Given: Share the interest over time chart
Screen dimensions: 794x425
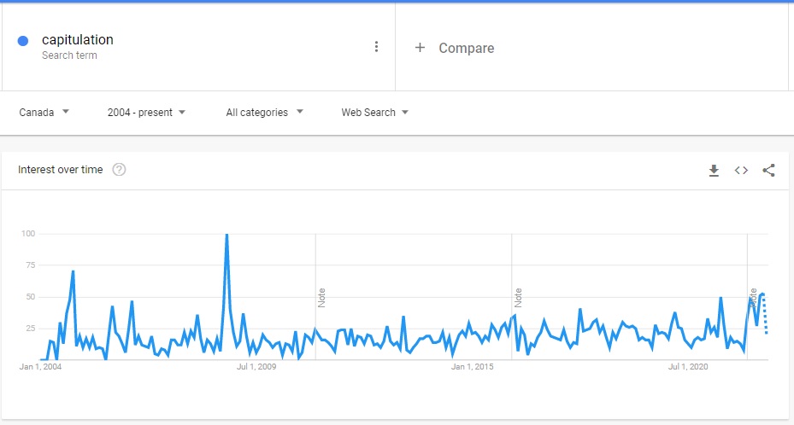Looking at the screenshot, I should (768, 170).
